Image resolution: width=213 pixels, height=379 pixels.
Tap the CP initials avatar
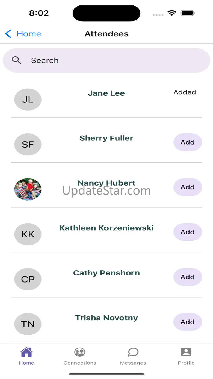(28, 279)
